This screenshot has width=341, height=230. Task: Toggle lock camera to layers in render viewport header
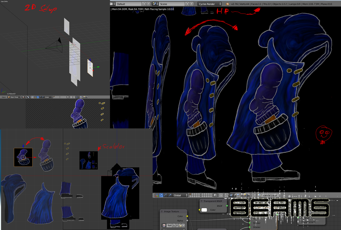click(215, 195)
